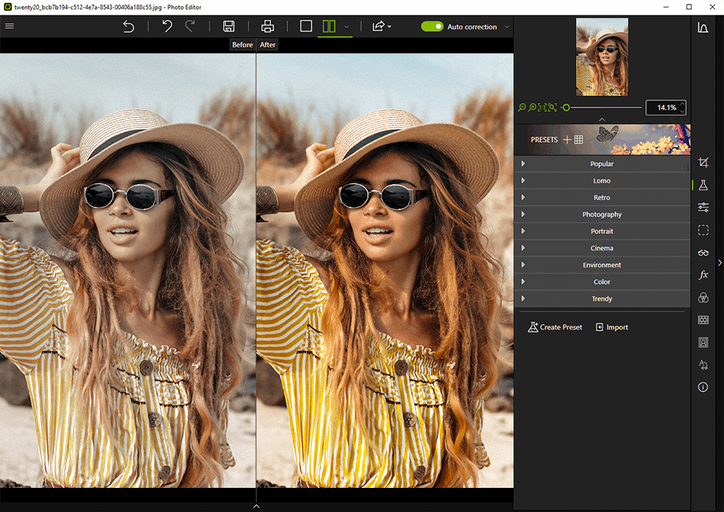Viewport: 724px width, 512px height.
Task: Click the Create Preset button
Action: click(555, 327)
